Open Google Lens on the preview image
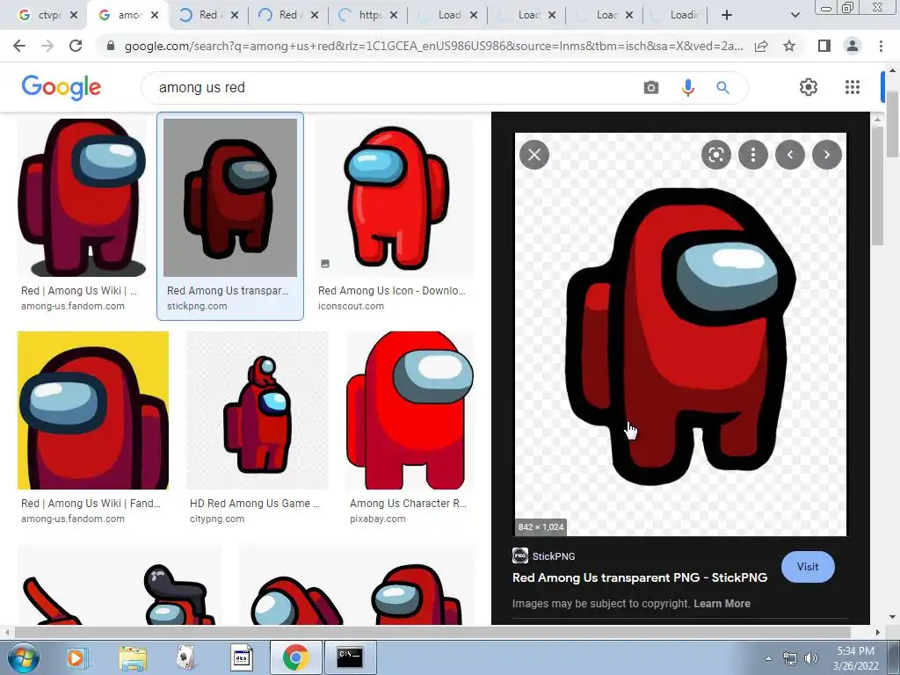 click(716, 155)
